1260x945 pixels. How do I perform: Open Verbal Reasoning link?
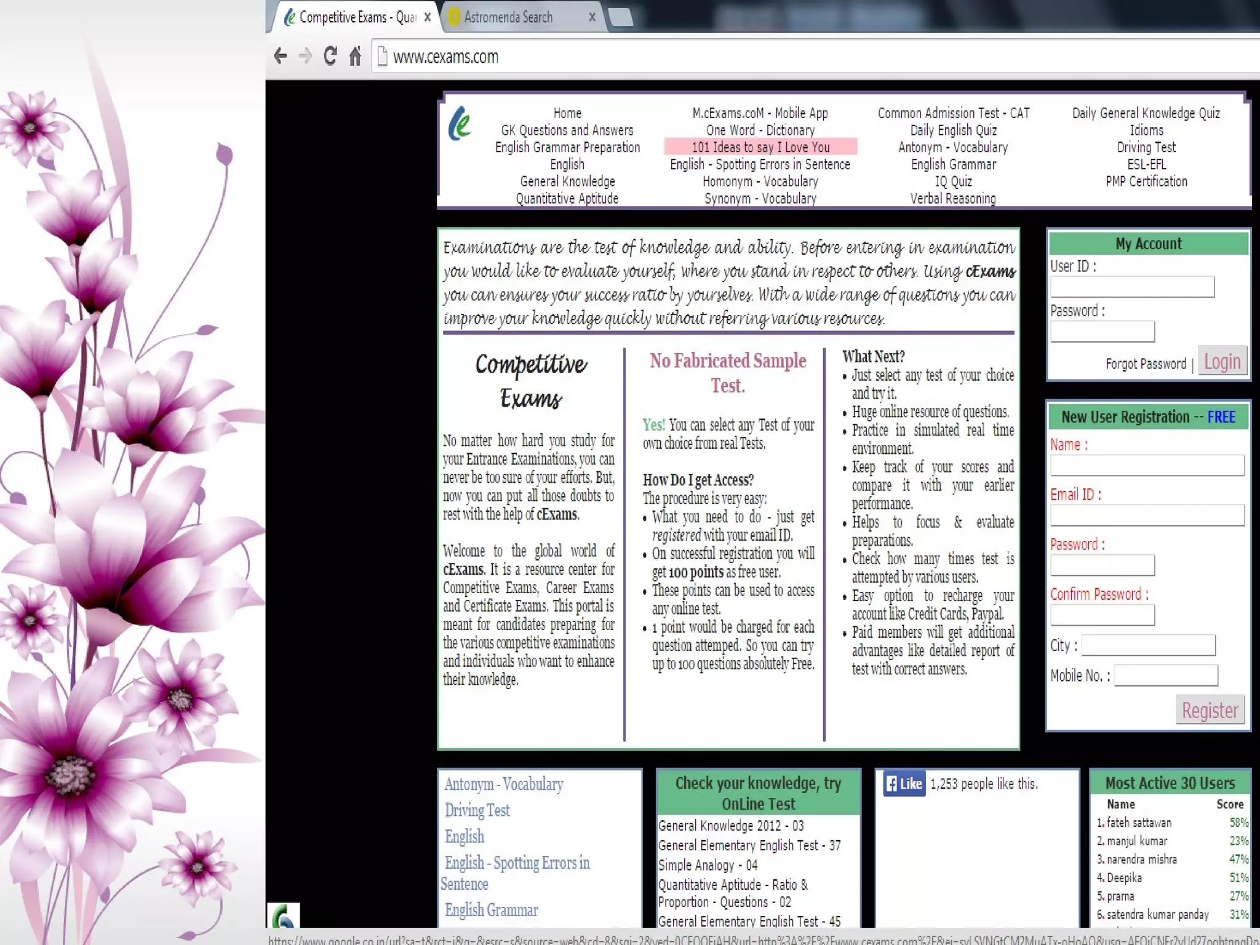point(954,199)
